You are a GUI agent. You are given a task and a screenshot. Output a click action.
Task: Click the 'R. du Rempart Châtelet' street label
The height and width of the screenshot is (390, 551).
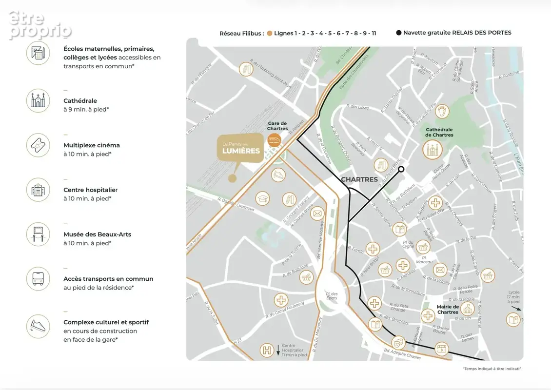tap(341, 145)
